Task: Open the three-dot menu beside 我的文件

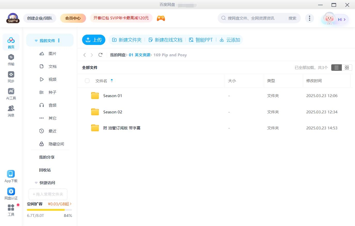Action: (59, 40)
